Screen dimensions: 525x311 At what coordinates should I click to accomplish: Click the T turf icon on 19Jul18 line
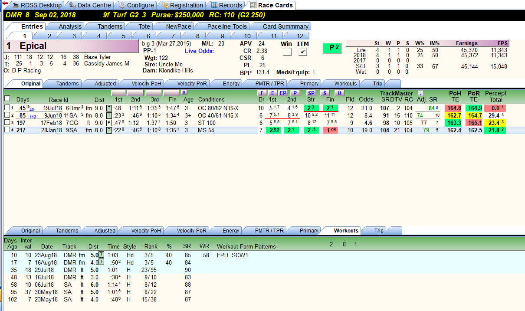click(x=109, y=108)
